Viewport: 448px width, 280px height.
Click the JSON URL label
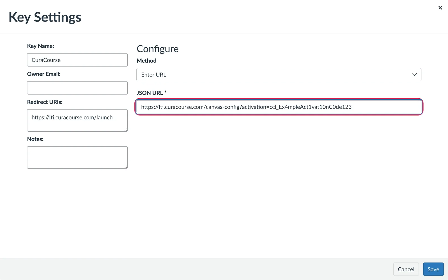tap(151, 93)
